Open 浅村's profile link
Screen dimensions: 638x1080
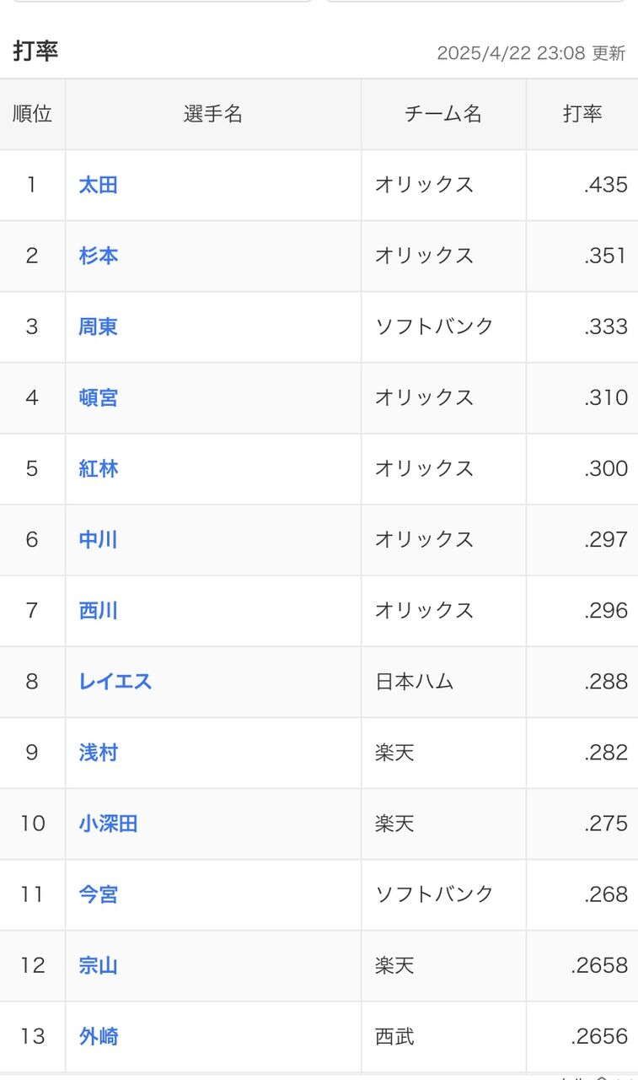click(x=98, y=752)
